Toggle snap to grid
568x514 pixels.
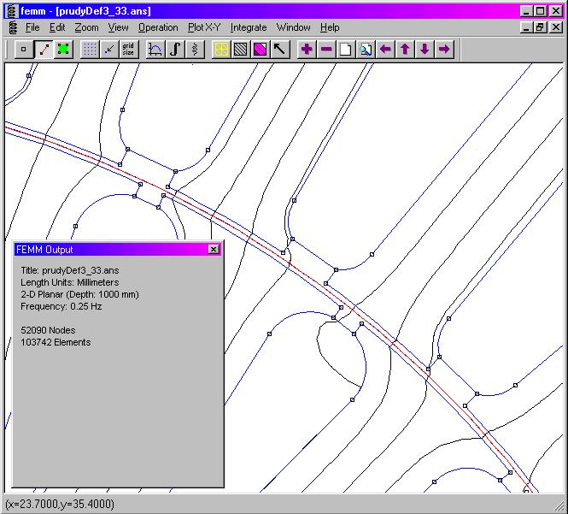109,49
